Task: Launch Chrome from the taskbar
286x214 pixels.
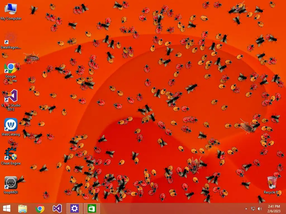Action: pos(40,208)
